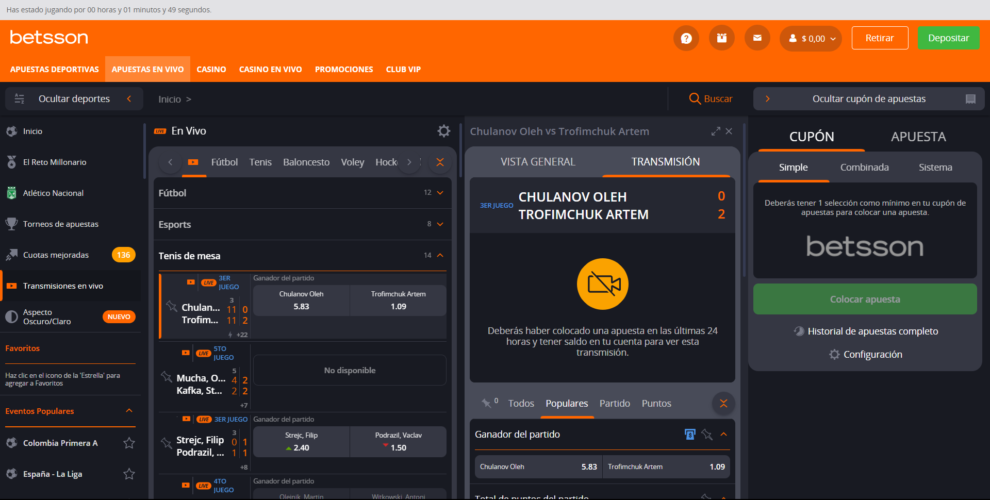Screen dimensions: 990x500
Task: Select the Partido markets tab
Action: 615,404
